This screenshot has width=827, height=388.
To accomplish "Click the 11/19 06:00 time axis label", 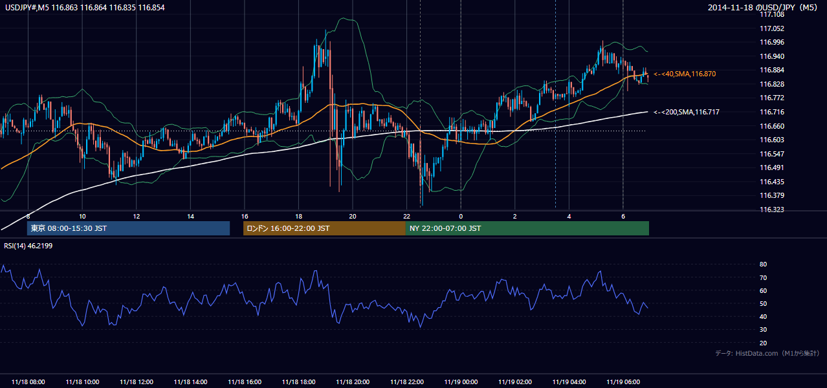I will click(623, 382).
